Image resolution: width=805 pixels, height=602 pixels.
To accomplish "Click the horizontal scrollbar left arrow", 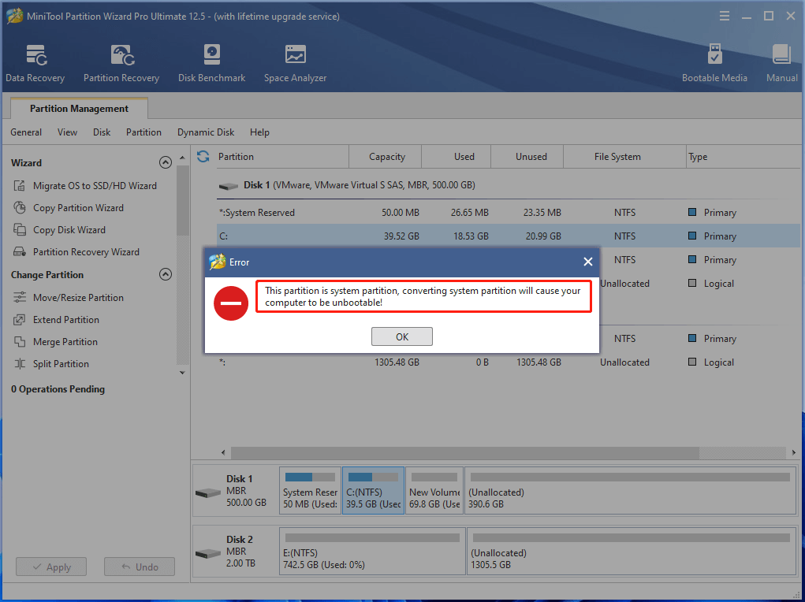I will click(x=223, y=452).
